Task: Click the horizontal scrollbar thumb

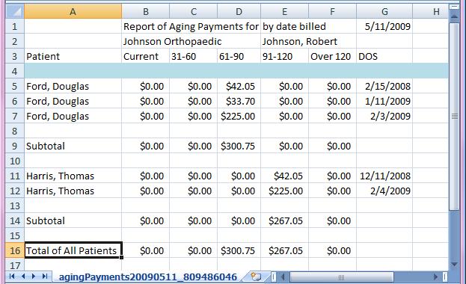Action: pyautogui.click(x=342, y=277)
